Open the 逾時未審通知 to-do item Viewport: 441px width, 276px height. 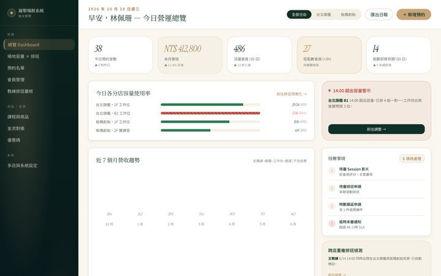point(376,224)
